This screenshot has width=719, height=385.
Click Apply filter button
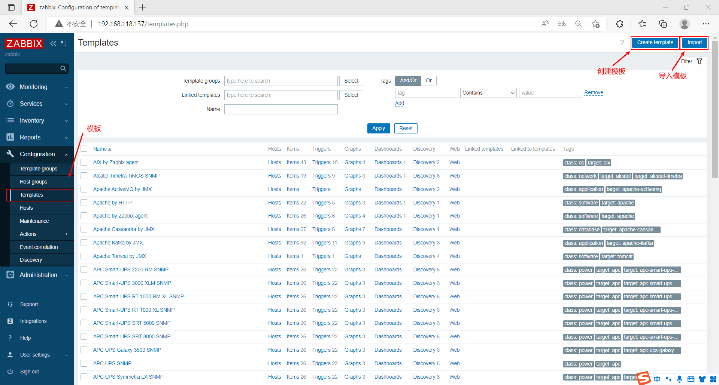(x=379, y=128)
